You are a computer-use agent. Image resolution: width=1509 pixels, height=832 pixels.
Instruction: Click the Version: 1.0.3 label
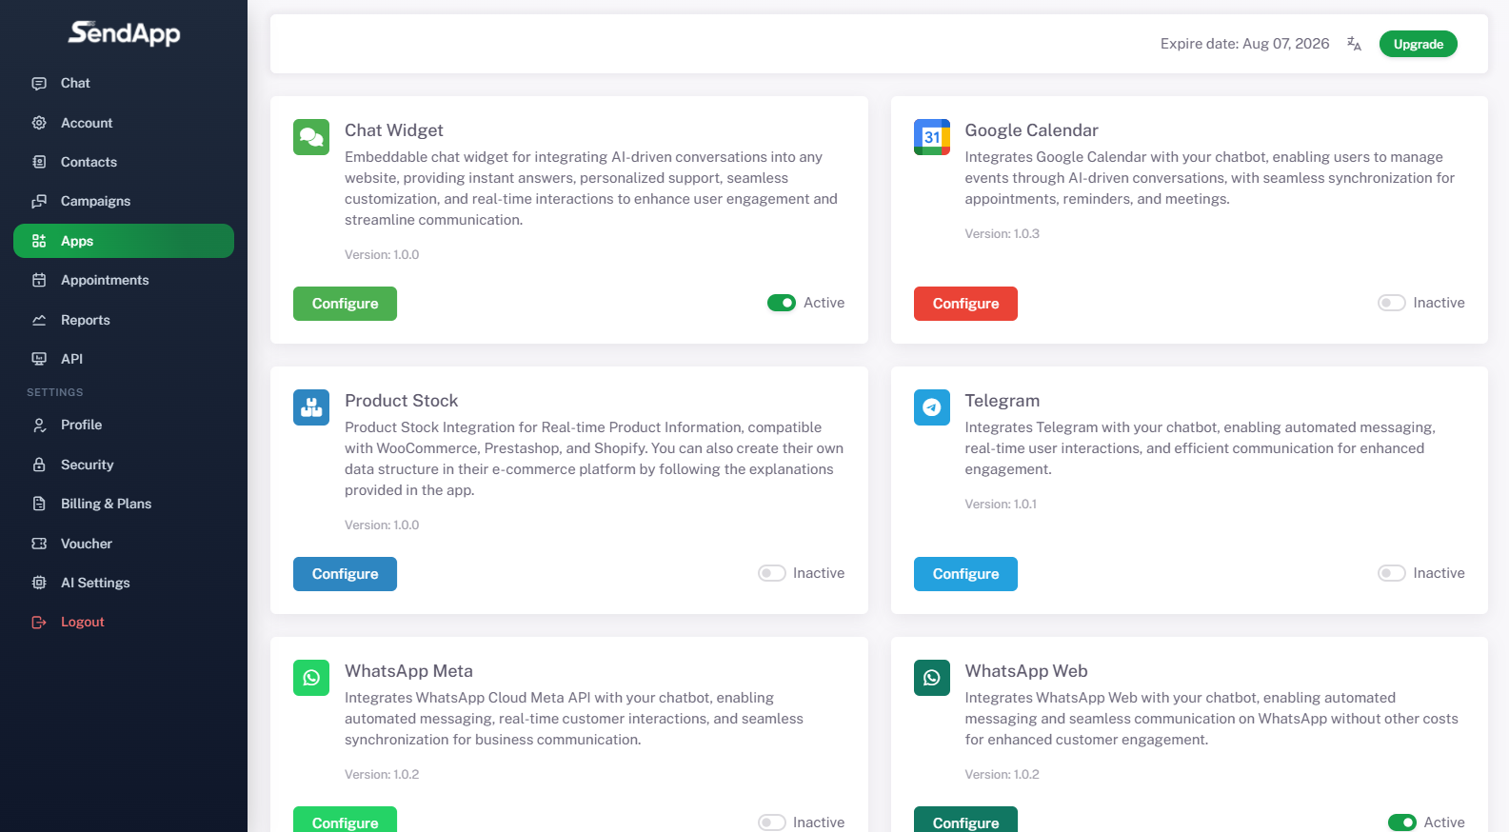click(x=1002, y=233)
